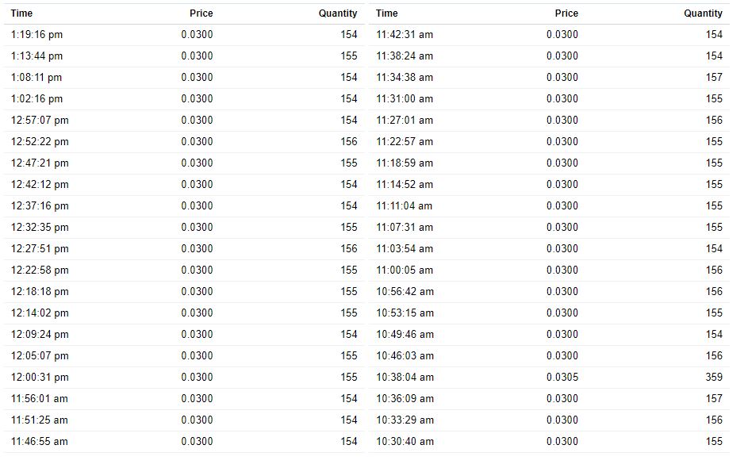Select the 12:52:22 pm time entry

point(40,142)
